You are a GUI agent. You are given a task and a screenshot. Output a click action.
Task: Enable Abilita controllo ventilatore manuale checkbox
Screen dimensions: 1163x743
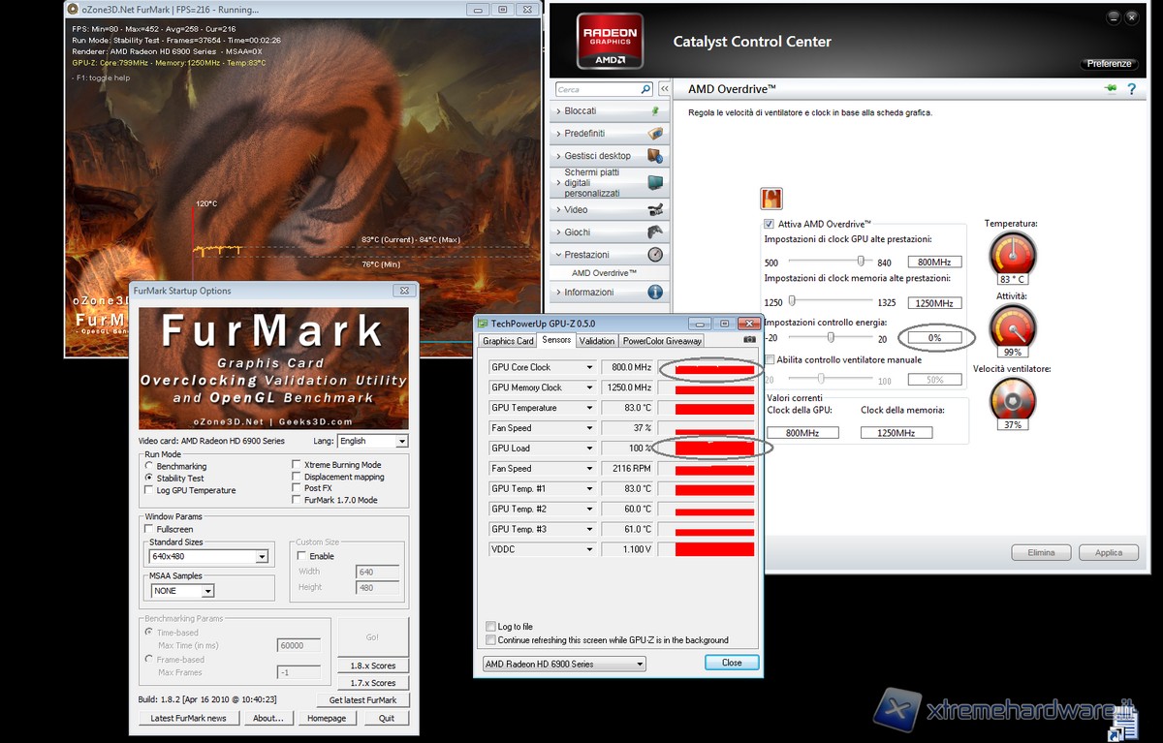[x=770, y=359]
